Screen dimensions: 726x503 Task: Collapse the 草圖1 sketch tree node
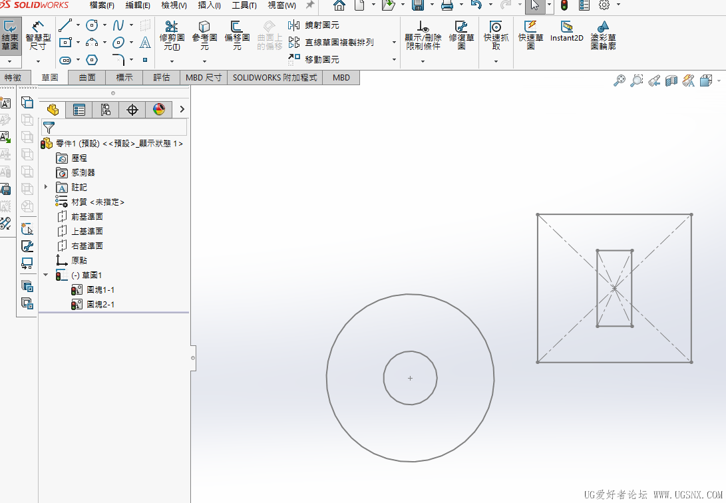(46, 275)
